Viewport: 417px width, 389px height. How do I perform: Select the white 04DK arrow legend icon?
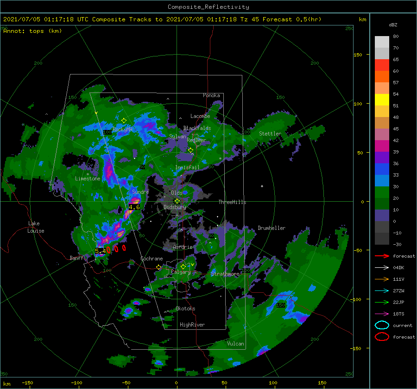382,268
